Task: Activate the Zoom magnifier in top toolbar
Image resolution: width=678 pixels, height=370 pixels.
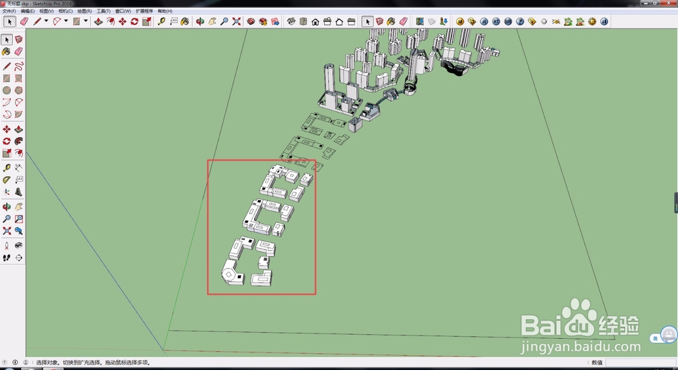Action: point(224,21)
